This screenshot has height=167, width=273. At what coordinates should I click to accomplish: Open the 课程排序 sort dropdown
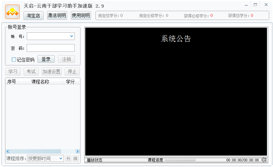(x=61, y=158)
